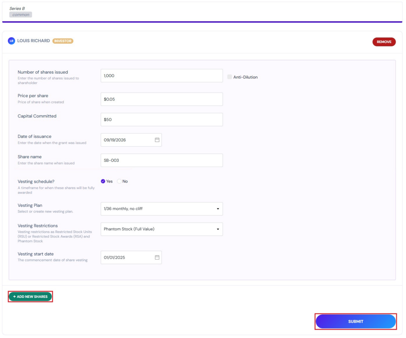Click the common tag under Series B
The height and width of the screenshot is (338, 406).
[x=21, y=15]
